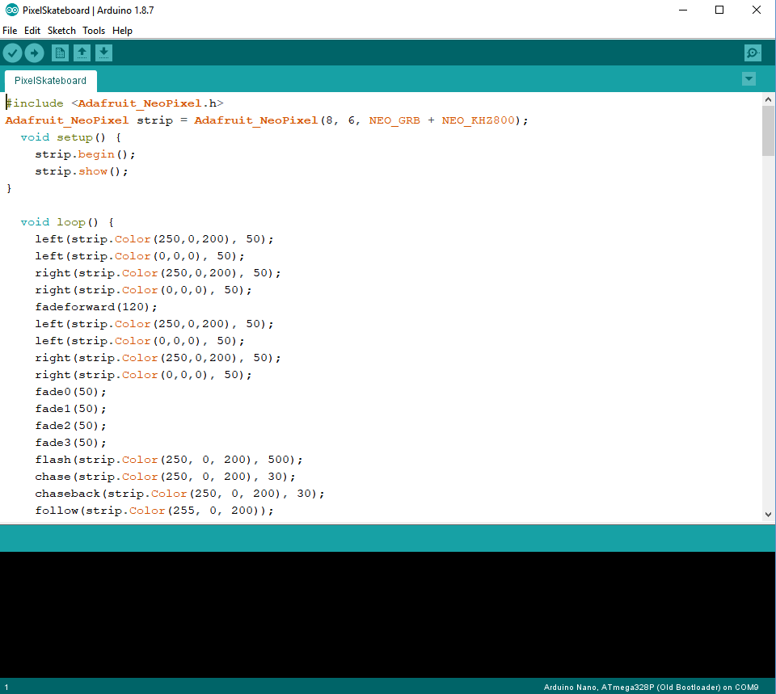Image resolution: width=776 pixels, height=694 pixels.
Task: Create a new sketch with New icon
Action: point(60,53)
